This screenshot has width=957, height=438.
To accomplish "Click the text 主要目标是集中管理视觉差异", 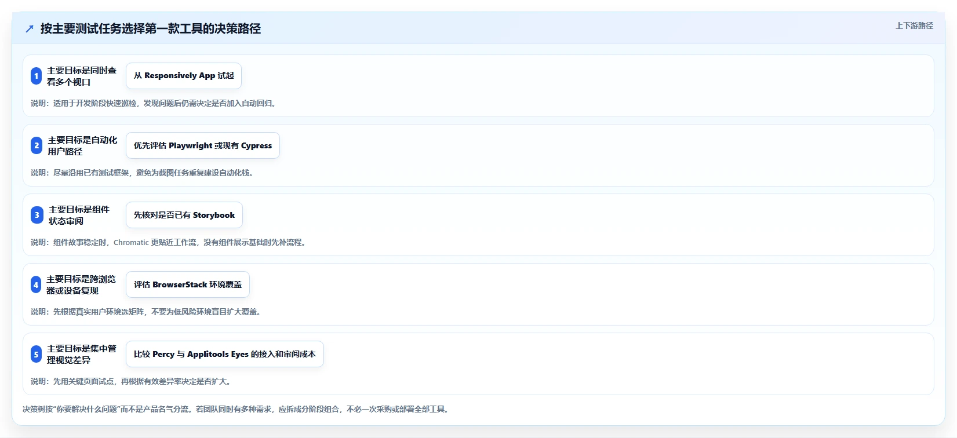I will 82,354.
